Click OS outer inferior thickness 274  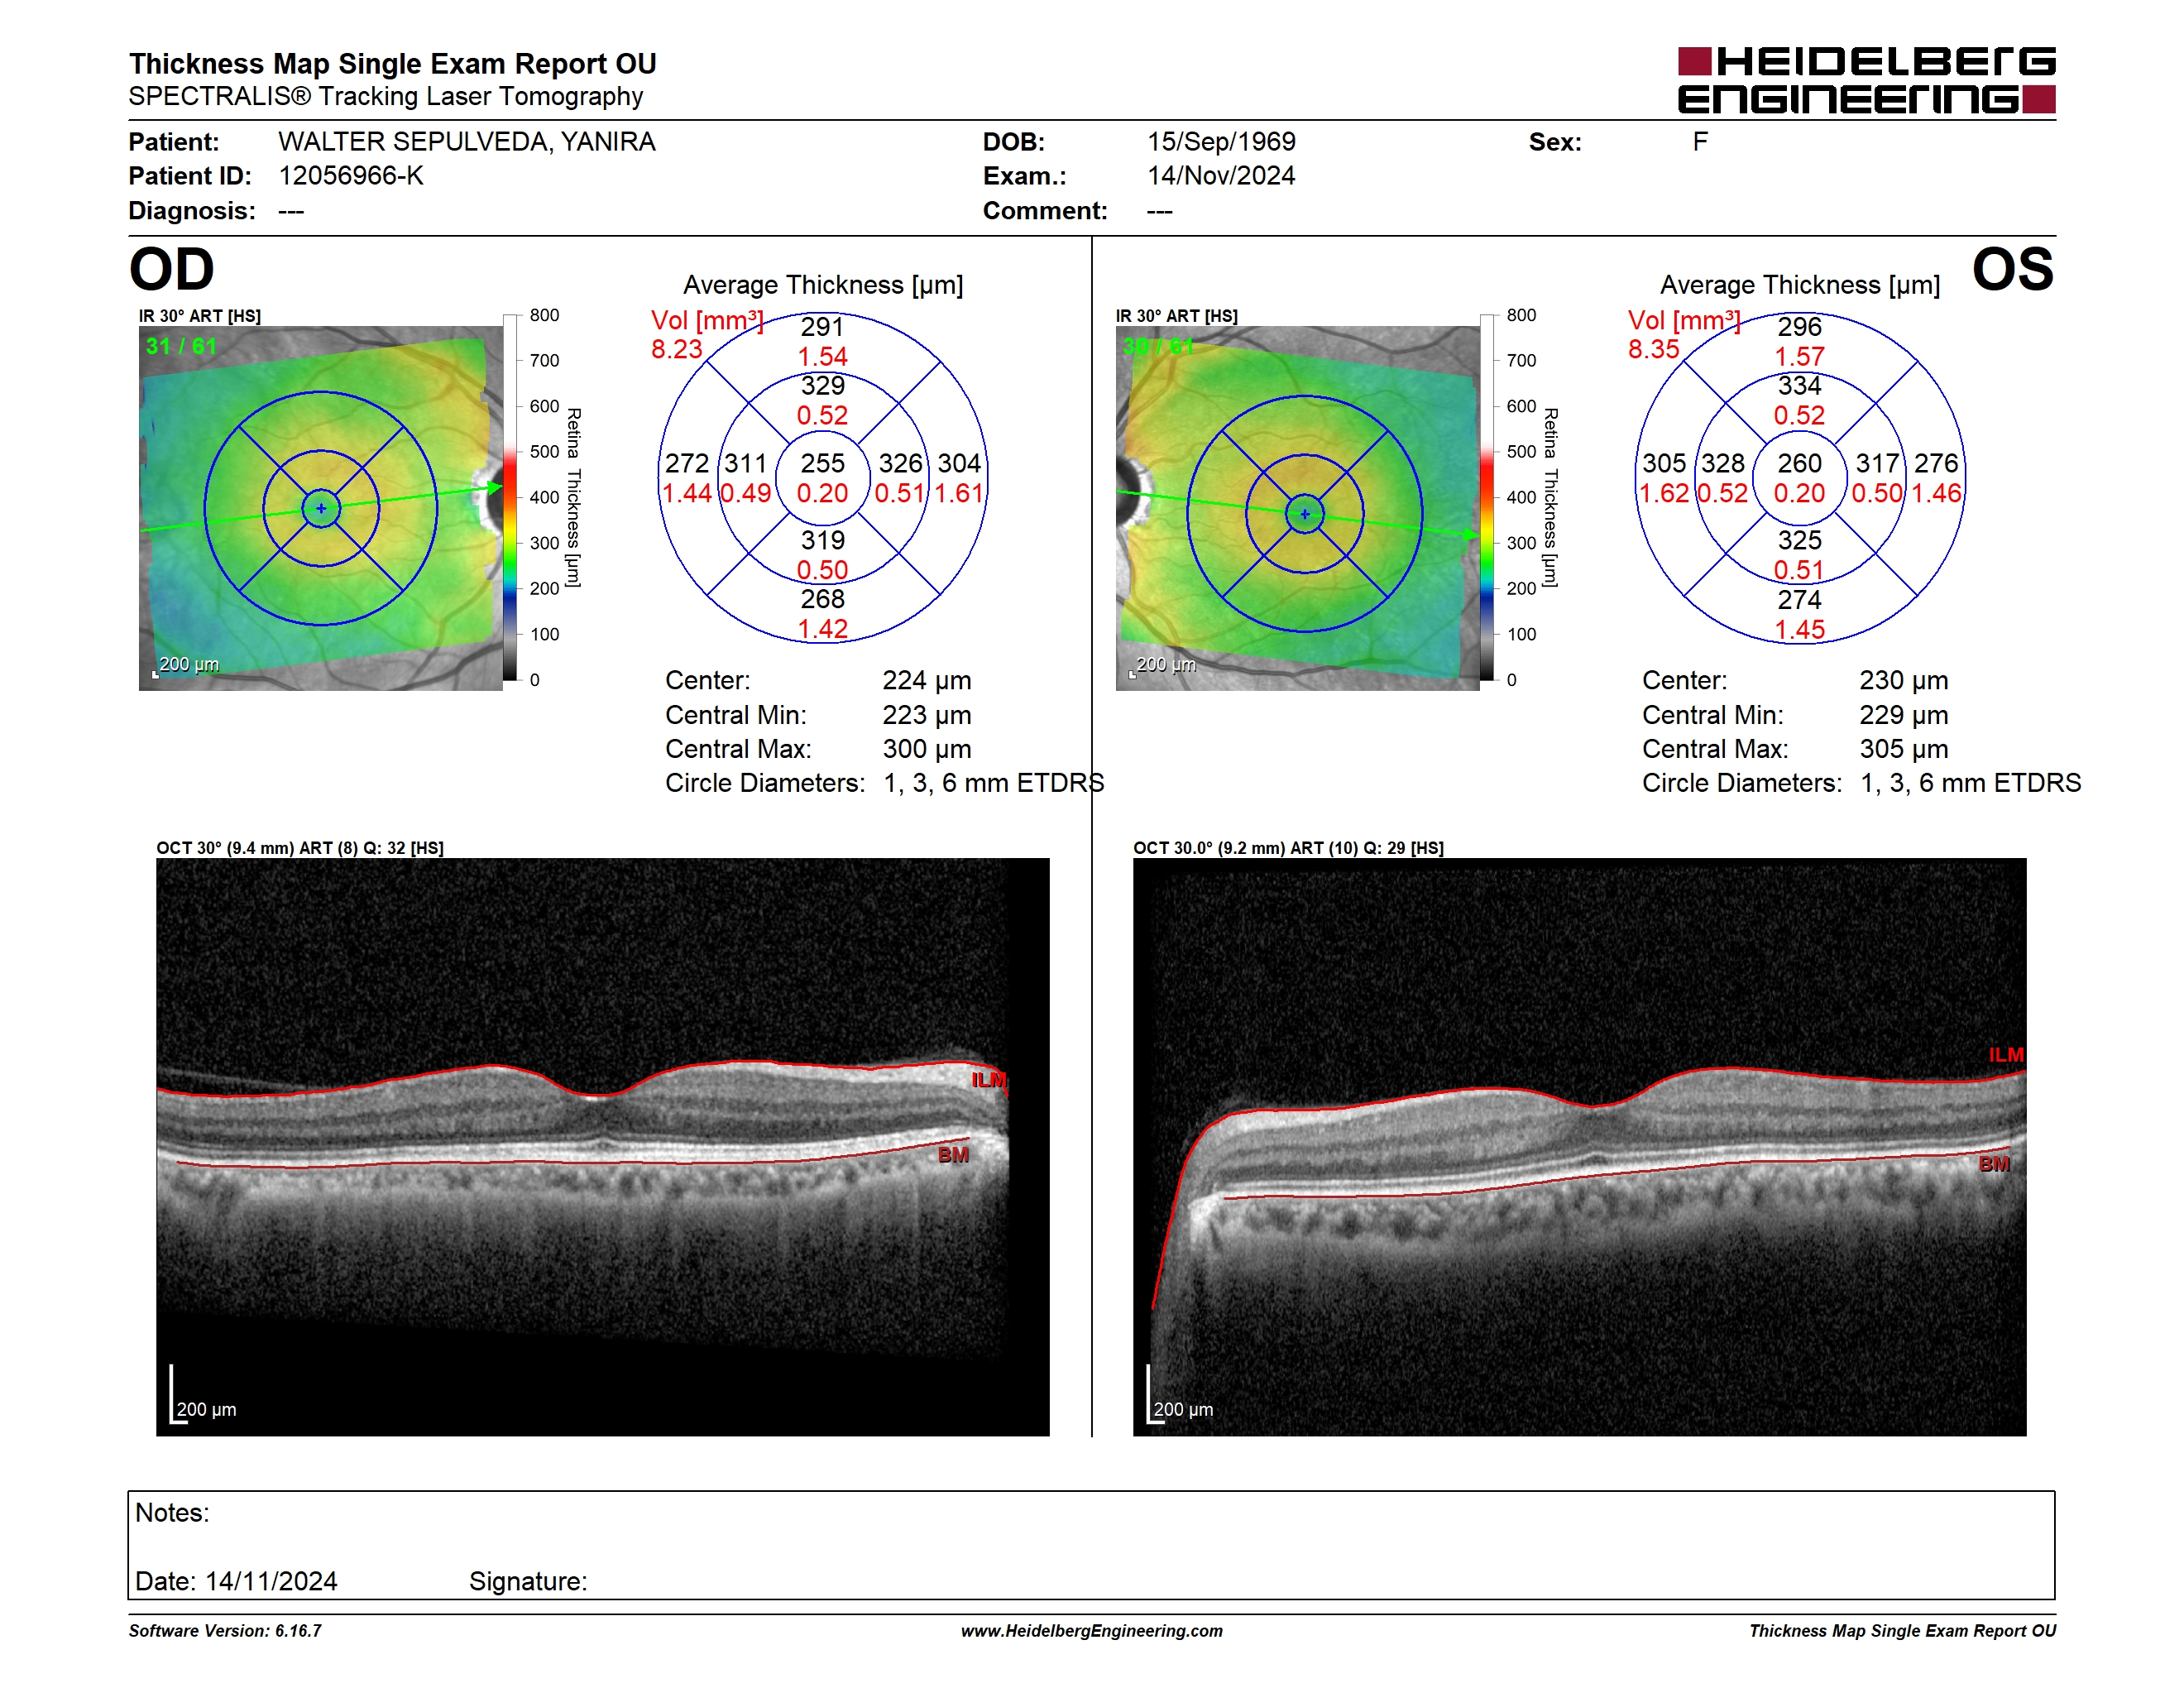[x=1799, y=600]
